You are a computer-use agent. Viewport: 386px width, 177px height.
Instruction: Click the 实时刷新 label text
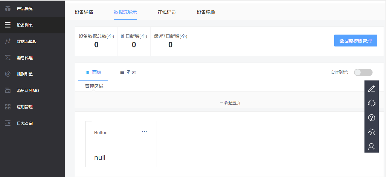[x=339, y=72]
